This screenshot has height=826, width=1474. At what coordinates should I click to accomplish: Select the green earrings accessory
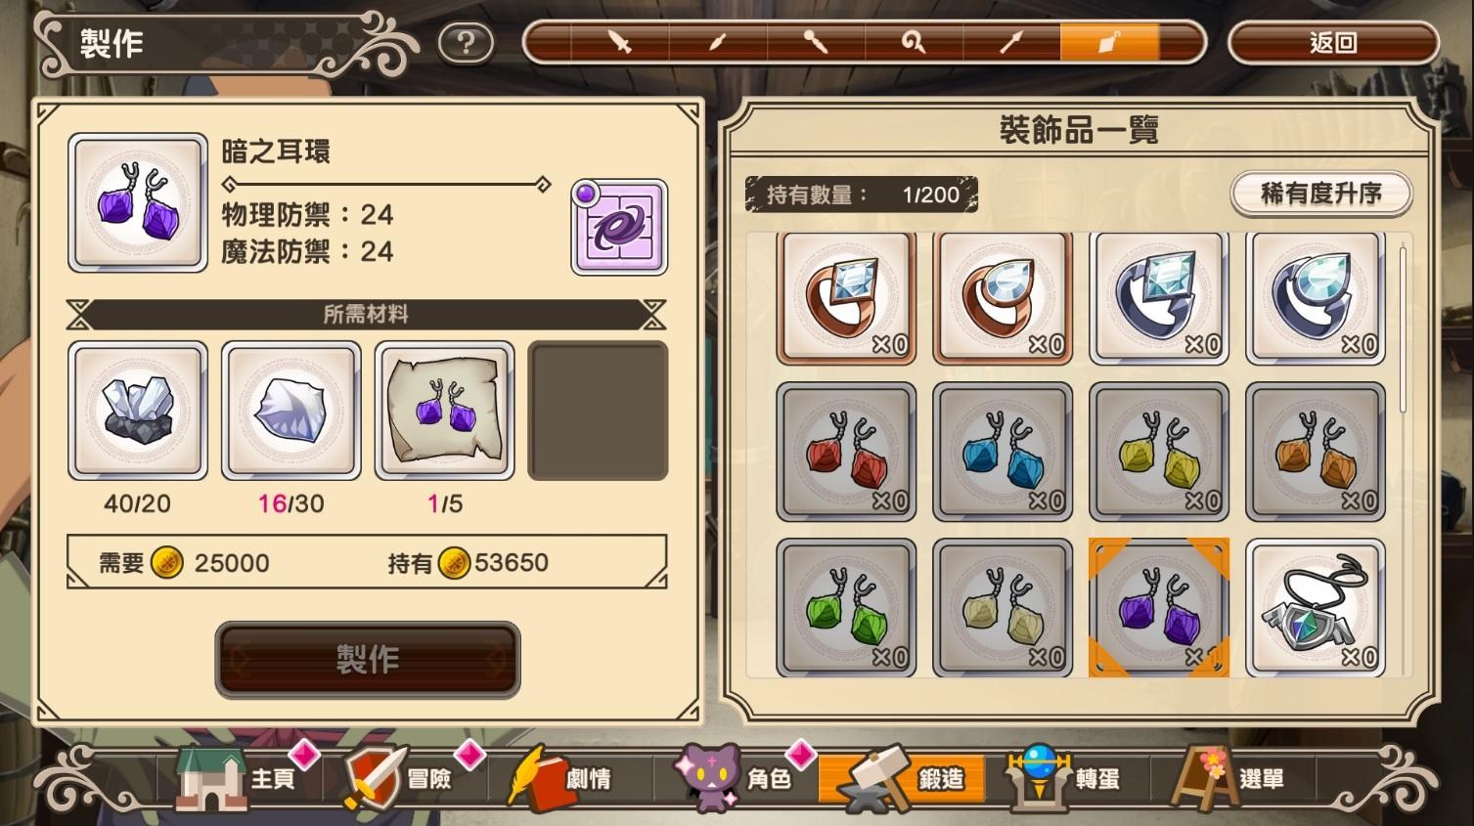847,608
